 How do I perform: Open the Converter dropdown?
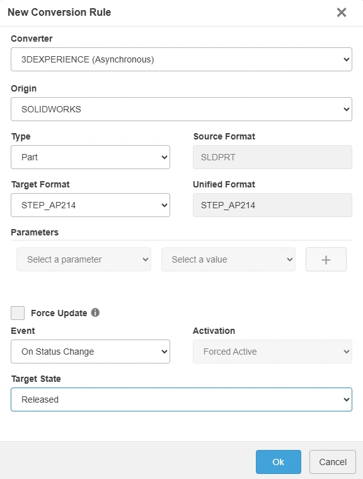(181, 59)
